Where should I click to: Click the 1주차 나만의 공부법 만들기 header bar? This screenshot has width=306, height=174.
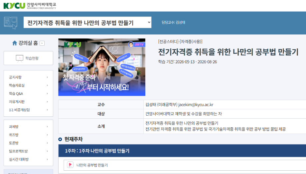pos(182,151)
